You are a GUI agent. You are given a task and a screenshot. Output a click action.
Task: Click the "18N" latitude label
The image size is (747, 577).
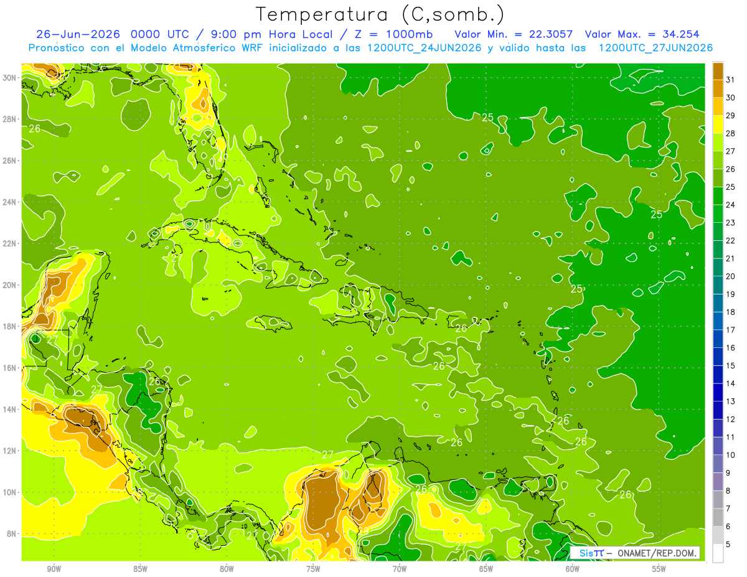10,326
